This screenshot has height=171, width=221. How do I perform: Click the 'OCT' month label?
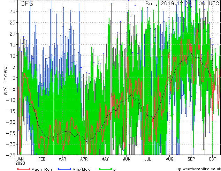coord(212,159)
